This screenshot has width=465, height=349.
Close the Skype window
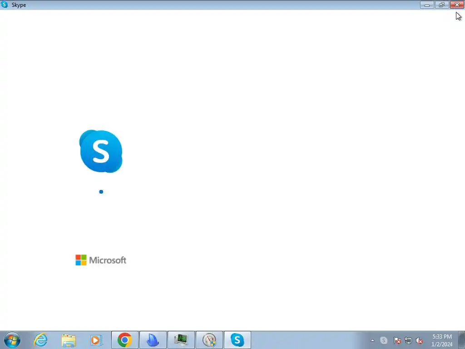pos(457,5)
